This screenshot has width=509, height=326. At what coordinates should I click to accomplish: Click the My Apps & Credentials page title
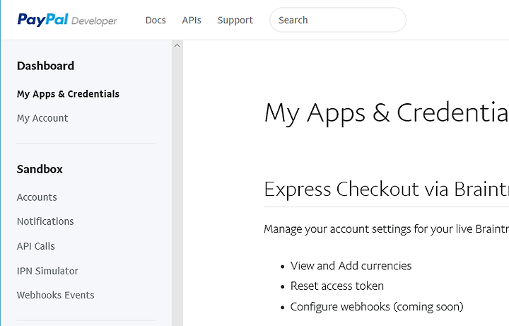(x=386, y=113)
